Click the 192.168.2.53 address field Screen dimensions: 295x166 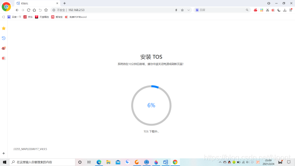click(121, 10)
